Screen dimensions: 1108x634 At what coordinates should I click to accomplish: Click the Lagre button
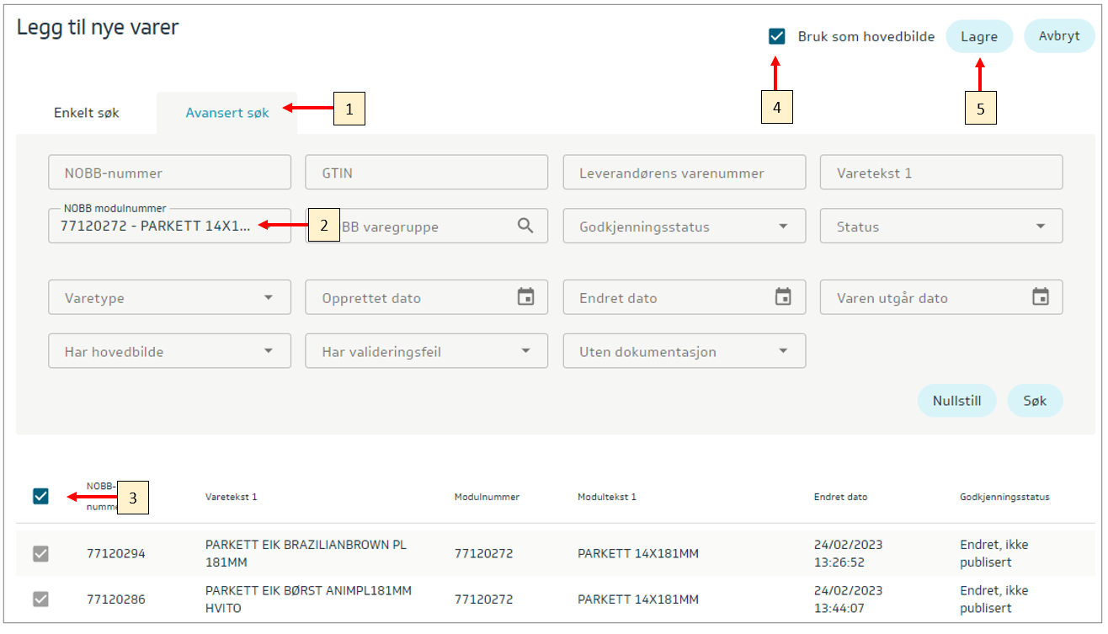click(x=978, y=37)
